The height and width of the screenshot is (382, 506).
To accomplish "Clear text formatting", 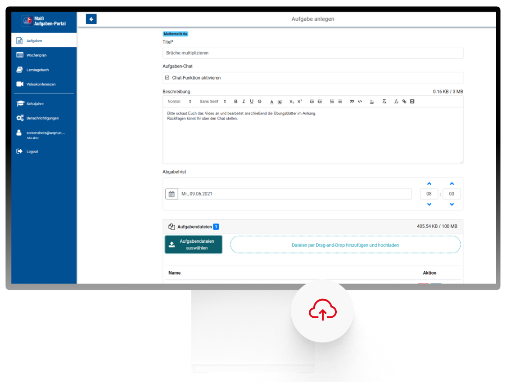I will [x=384, y=102].
